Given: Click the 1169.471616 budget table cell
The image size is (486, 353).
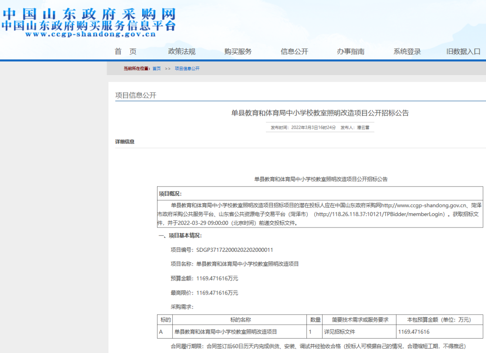Looking at the screenshot, I should tap(440, 331).
